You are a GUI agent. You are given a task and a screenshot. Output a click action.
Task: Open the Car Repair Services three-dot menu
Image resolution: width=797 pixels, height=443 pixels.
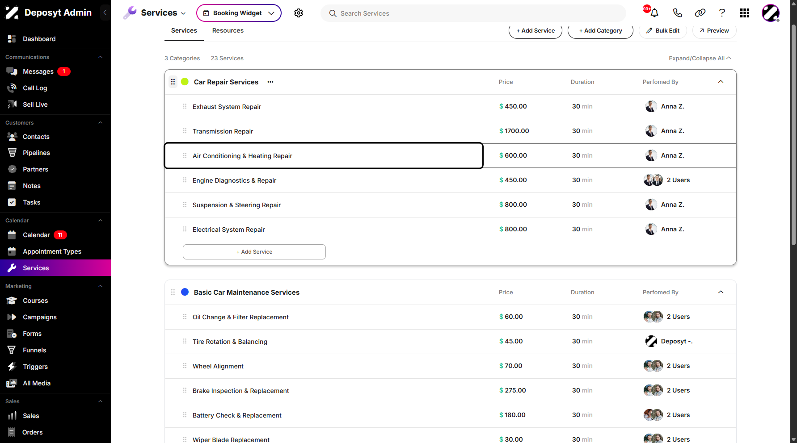[270, 82]
